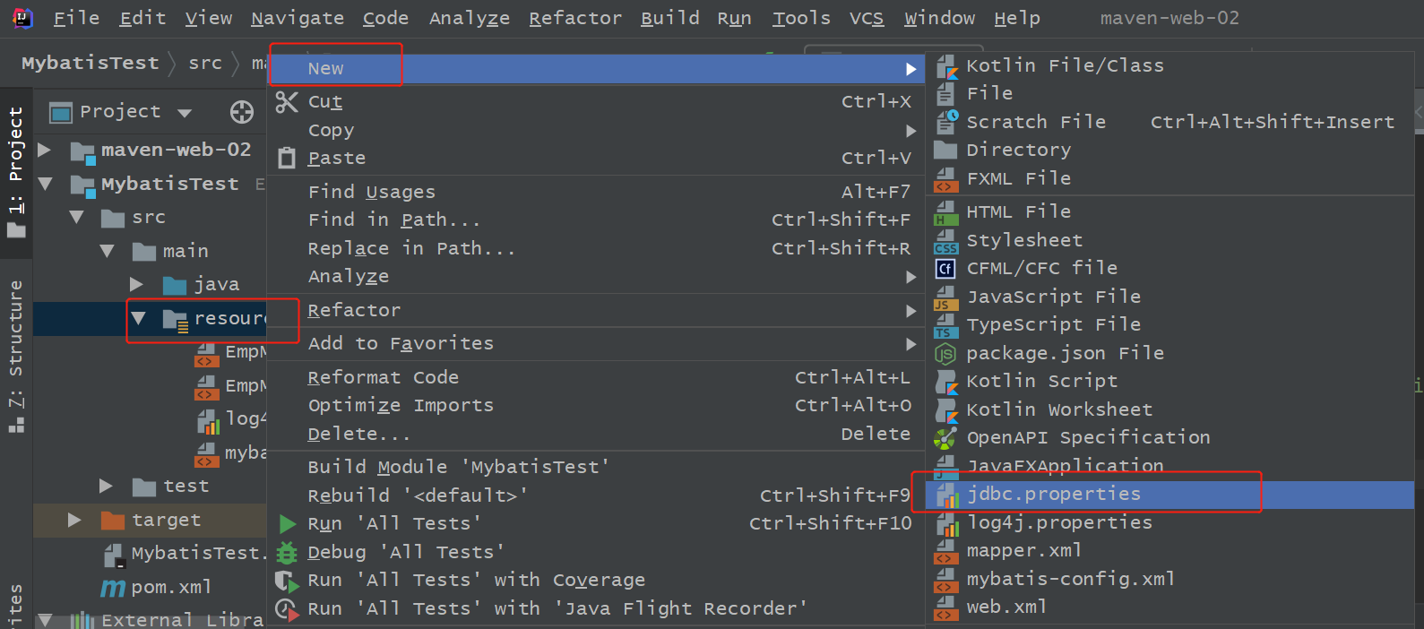The image size is (1424, 629).
Task: Select the target folder in tree
Action: point(166,521)
